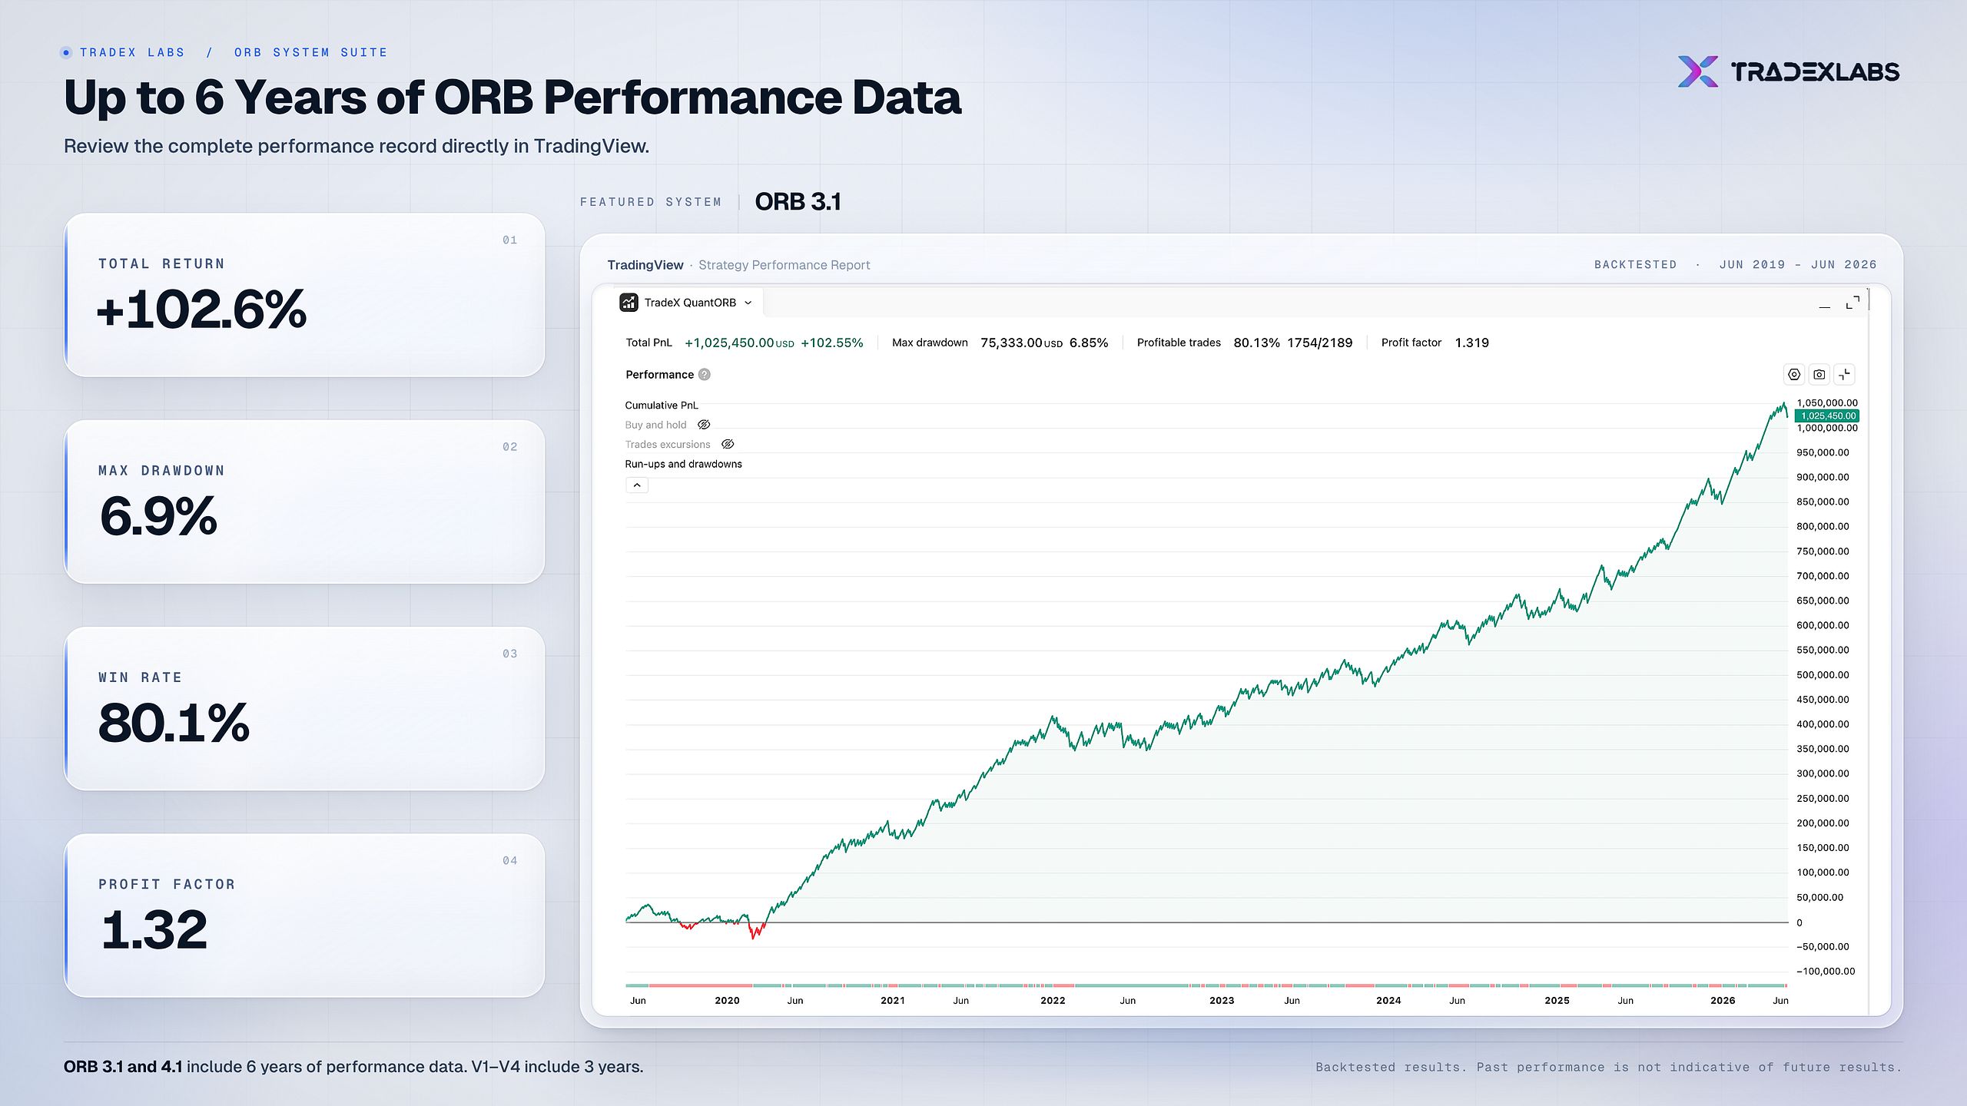Click the FEATURED SYSTEM label
1967x1106 pixels.
(x=650, y=202)
